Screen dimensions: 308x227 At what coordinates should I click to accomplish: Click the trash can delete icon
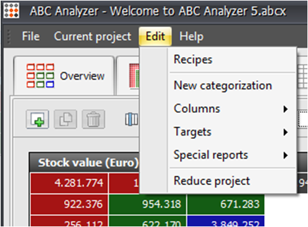[x=93, y=119]
